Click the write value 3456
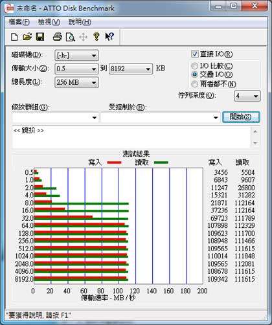The image size is (272, 325). tap(221, 172)
